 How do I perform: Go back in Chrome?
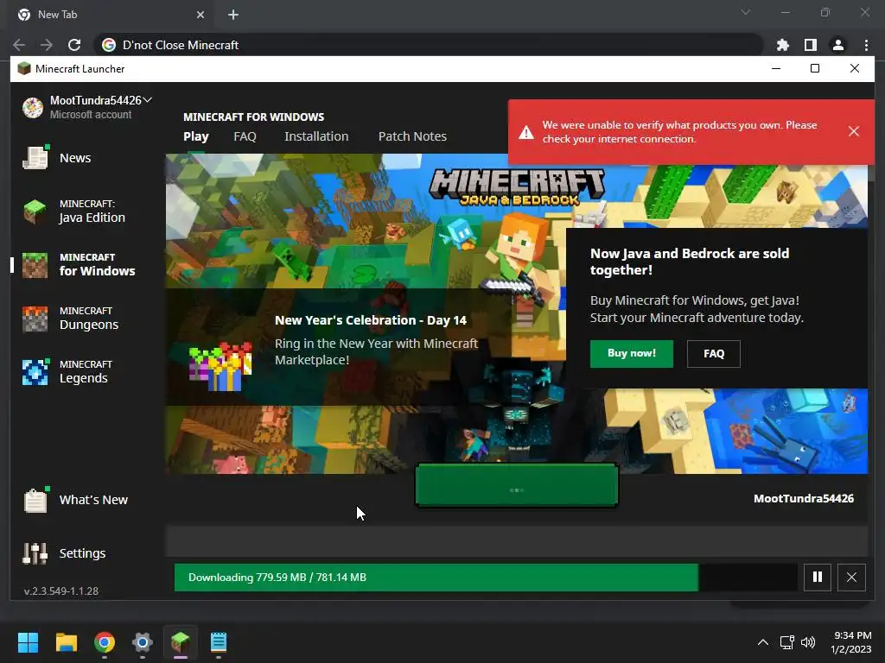[19, 45]
